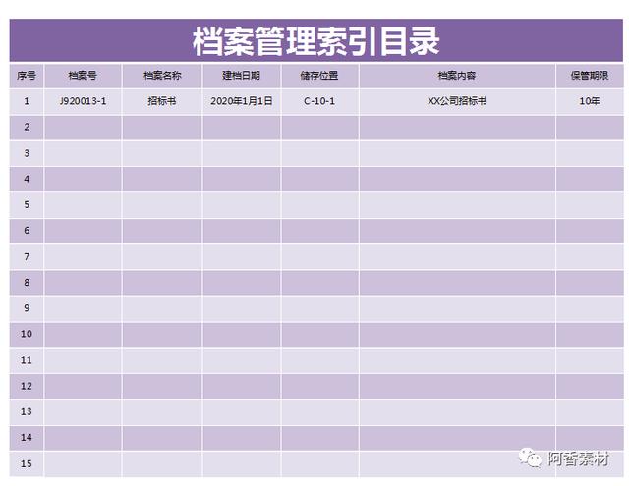The width and height of the screenshot is (629, 486).
Task: Click the XX公司招标书 content cell
Action: [457, 101]
